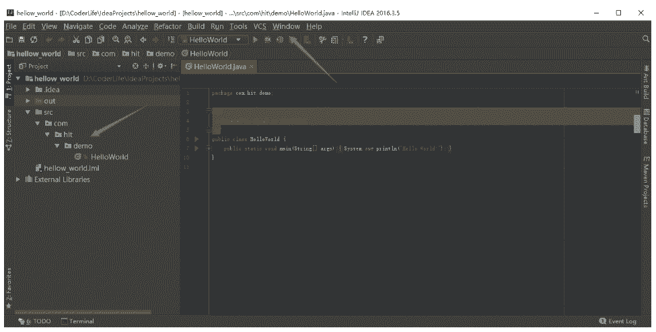Open the Refactor menu
The width and height of the screenshot is (656, 332).
tap(168, 26)
